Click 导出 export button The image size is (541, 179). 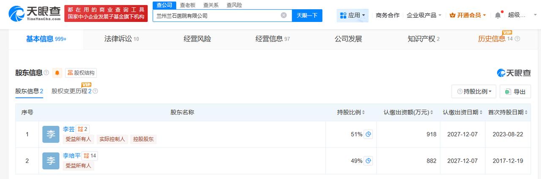[515, 92]
